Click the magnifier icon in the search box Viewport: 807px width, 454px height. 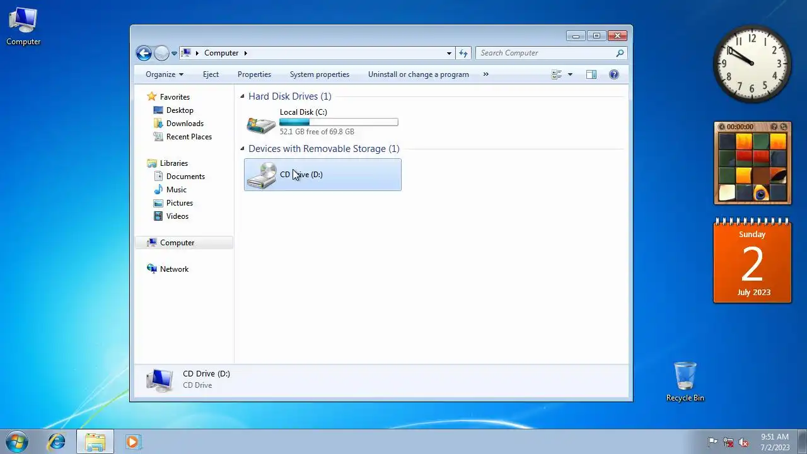(620, 54)
